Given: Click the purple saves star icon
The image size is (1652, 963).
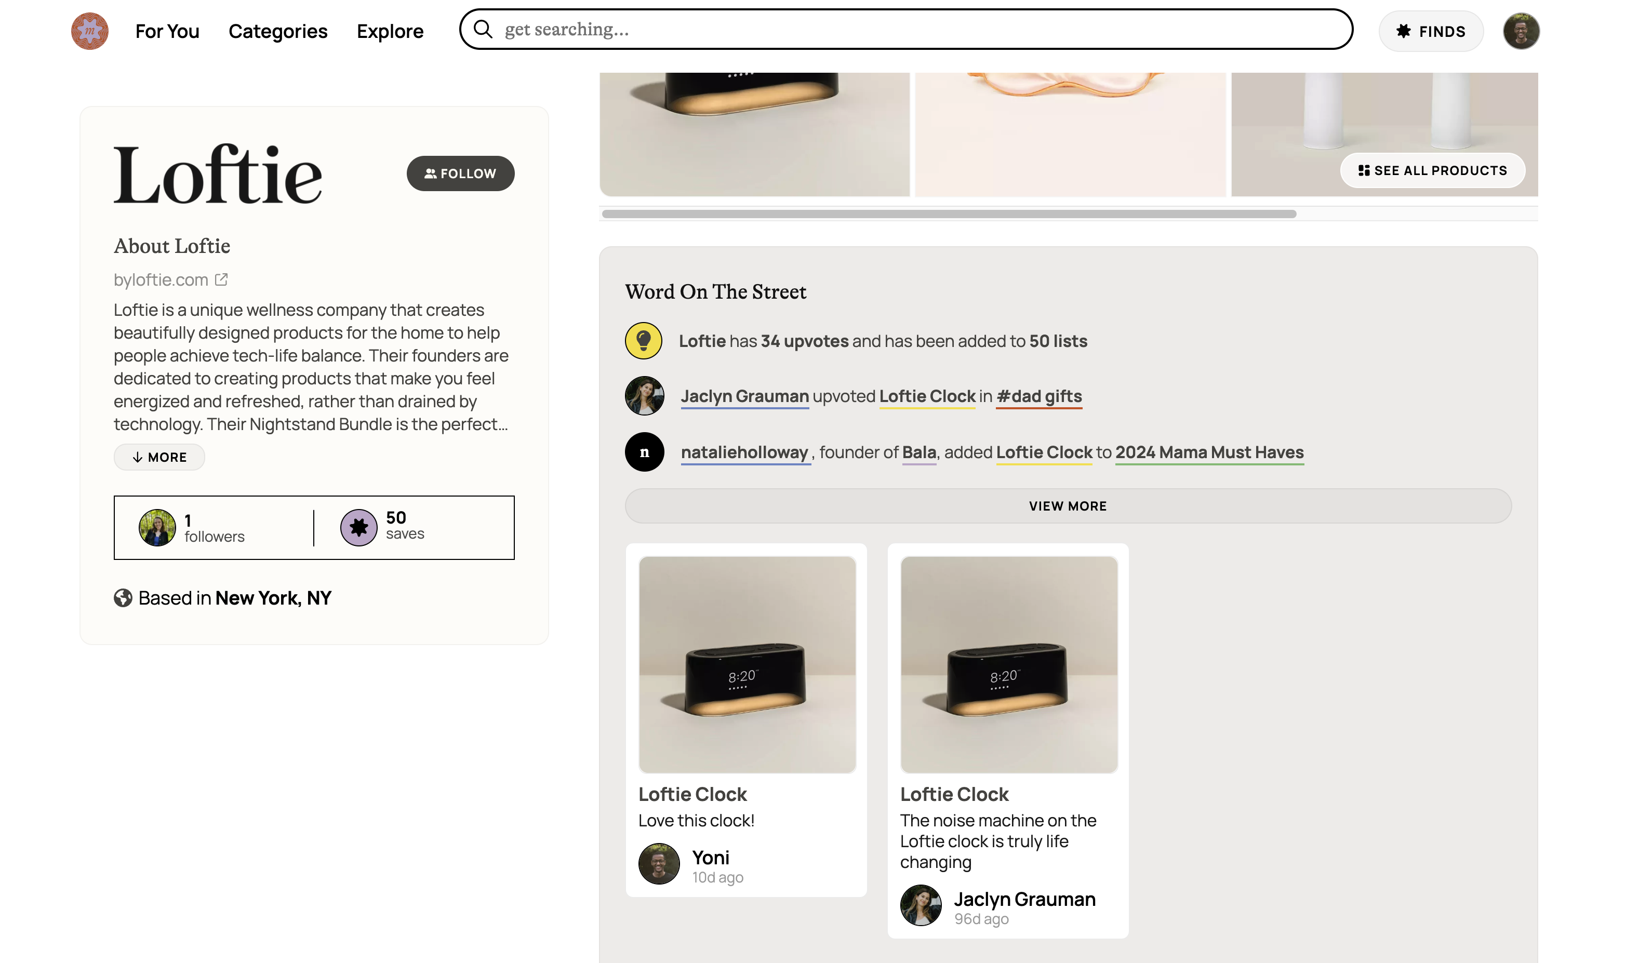Looking at the screenshot, I should (x=358, y=528).
